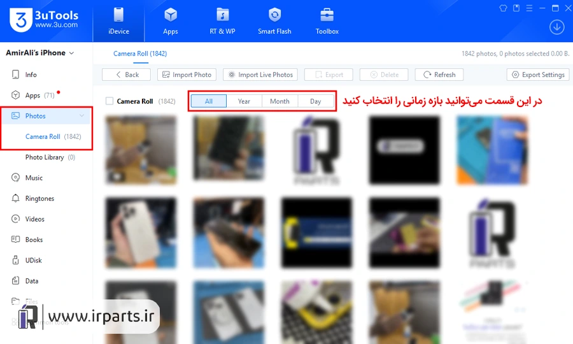This screenshot has width=573, height=344.
Task: Open the hamburger menu in title bar
Action: pos(529,8)
